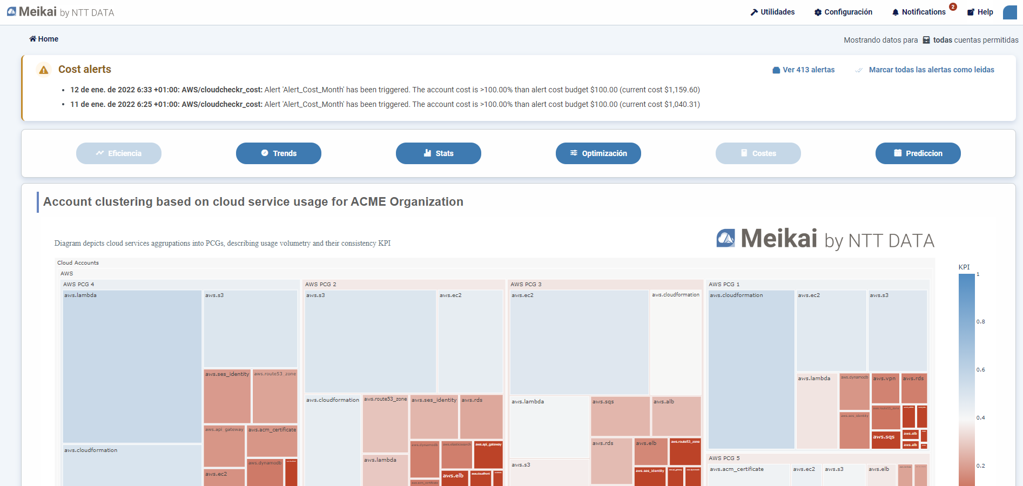This screenshot has width=1023, height=486.
Task: Click aws.rds tile in AWS PCG 2
Action: 481,417
